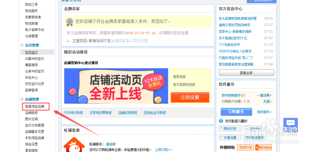Click the 查看全部 button
This screenshot has width=316, height=152.
[x=246, y=73]
